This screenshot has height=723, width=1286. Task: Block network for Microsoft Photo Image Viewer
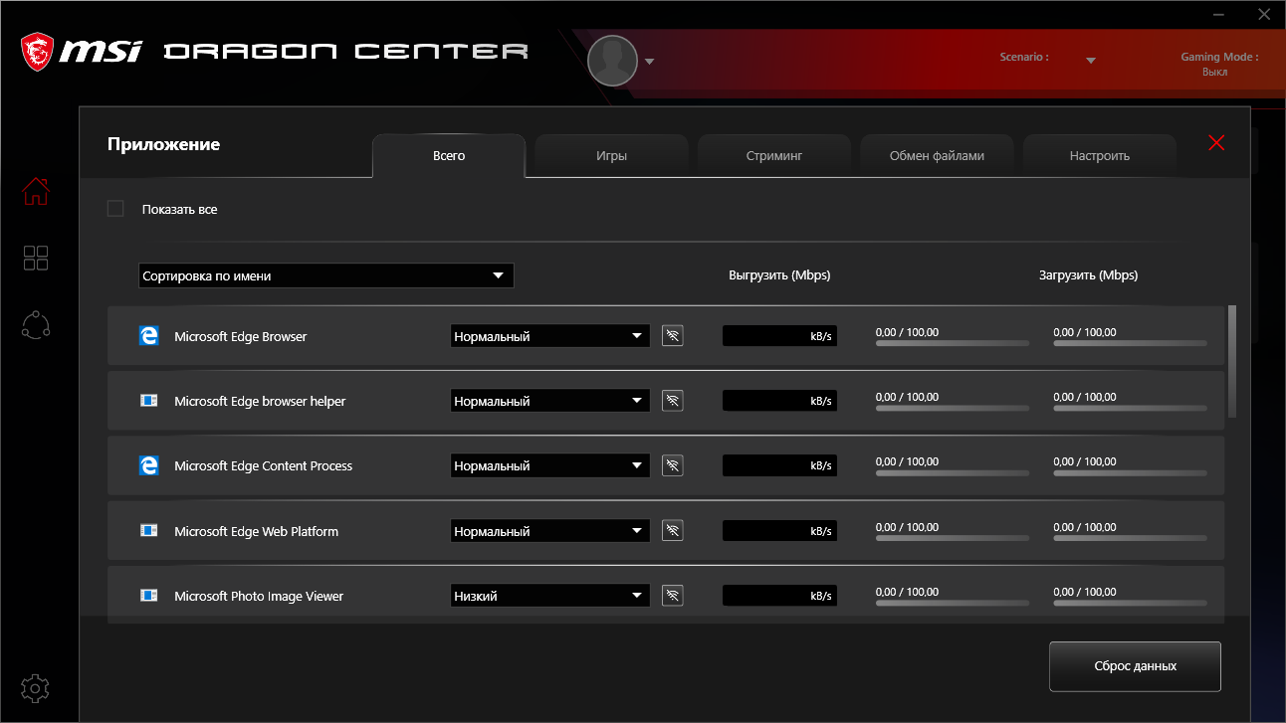click(673, 596)
